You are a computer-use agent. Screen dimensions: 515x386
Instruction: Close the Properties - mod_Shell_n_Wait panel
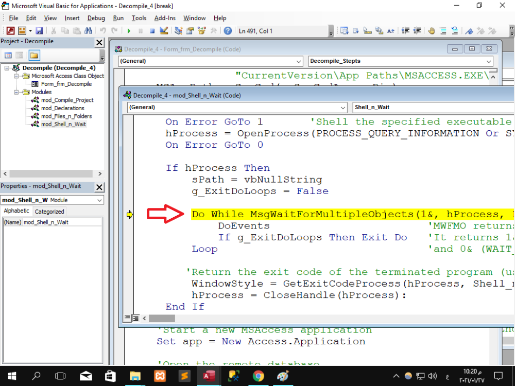coord(99,187)
